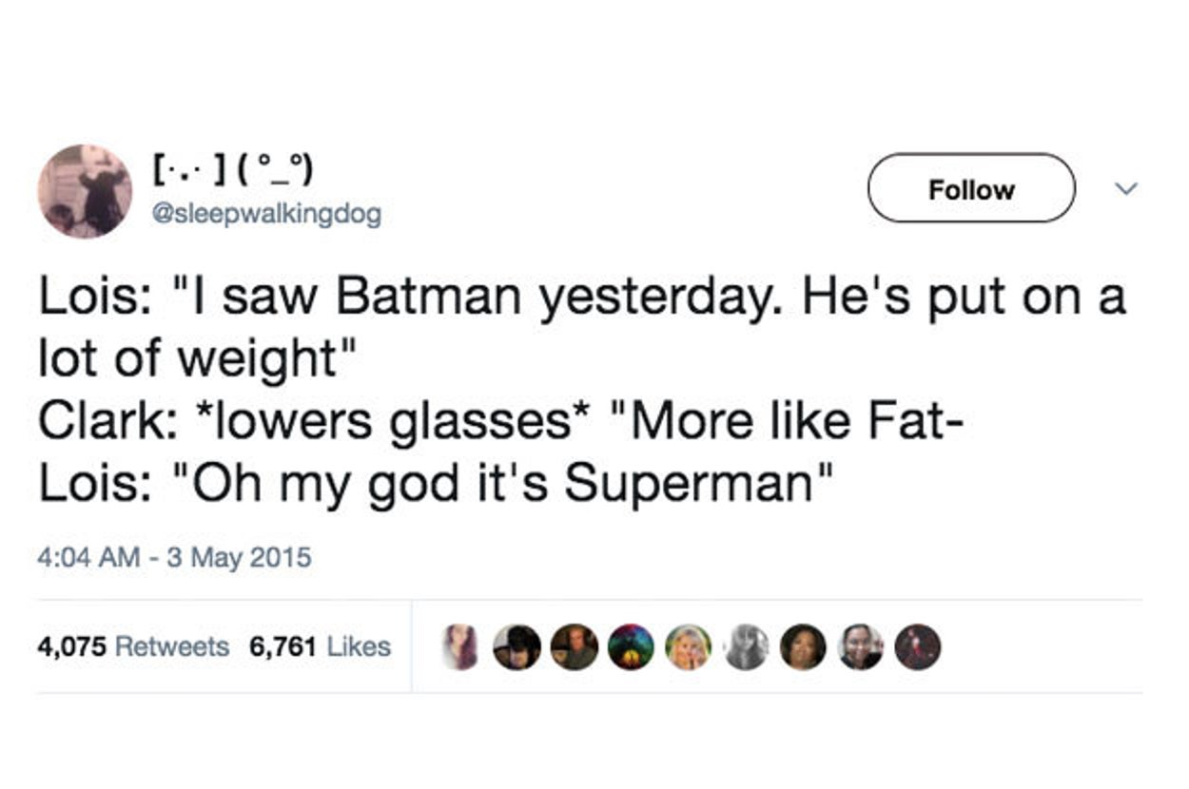Image resolution: width=1189 pixels, height=789 pixels.
Task: Click the liker avatar right of the grayscale one
Action: [803, 646]
